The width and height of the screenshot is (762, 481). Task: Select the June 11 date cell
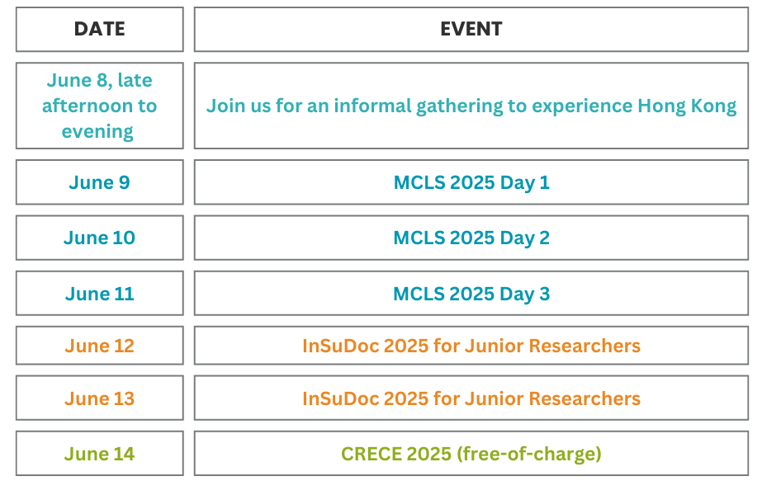point(99,294)
